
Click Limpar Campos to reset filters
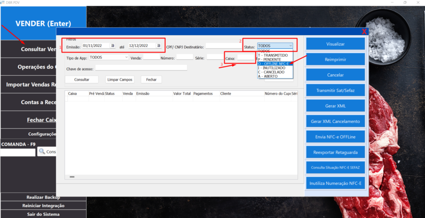pyautogui.click(x=120, y=79)
